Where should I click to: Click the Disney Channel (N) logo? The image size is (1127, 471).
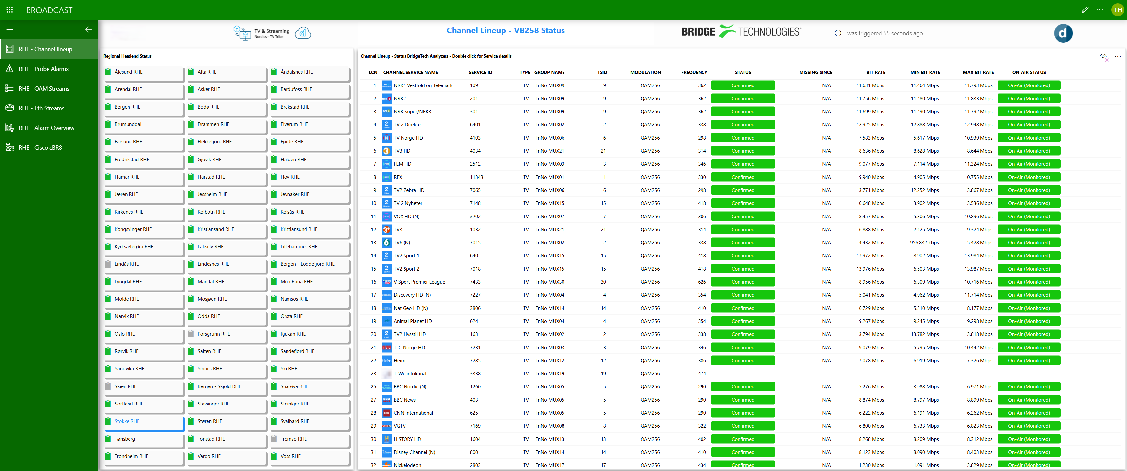coord(386,452)
